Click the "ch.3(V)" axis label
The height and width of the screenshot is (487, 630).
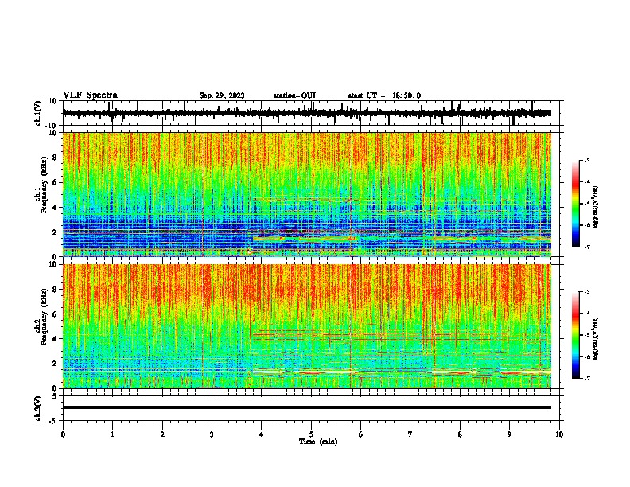(38, 408)
